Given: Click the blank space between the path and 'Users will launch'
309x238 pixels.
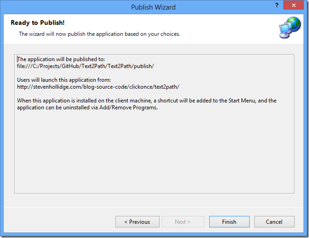Looking at the screenshot, I should point(138,73).
